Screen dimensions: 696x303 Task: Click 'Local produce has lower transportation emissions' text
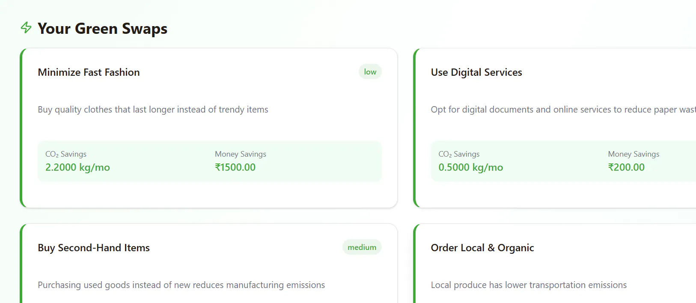[529, 285]
